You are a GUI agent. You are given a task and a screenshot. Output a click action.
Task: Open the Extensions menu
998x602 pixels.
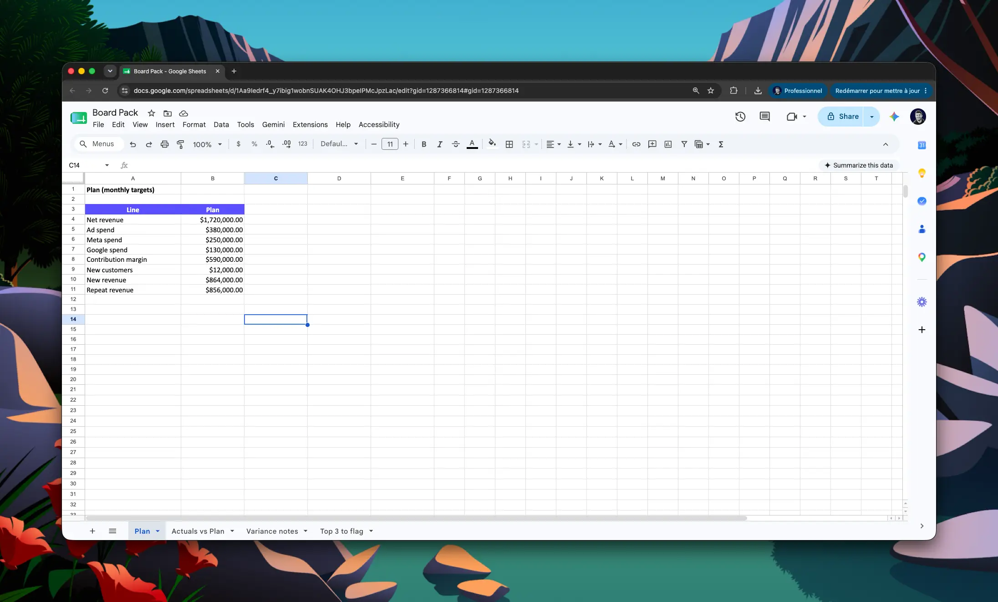[310, 125]
